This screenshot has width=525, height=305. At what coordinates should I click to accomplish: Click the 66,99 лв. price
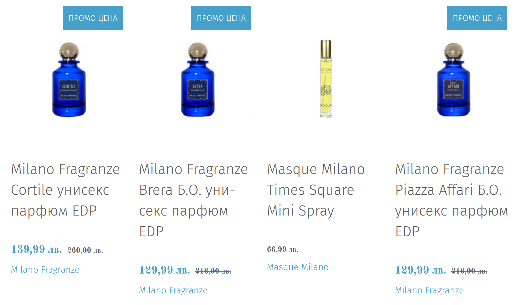point(283,249)
